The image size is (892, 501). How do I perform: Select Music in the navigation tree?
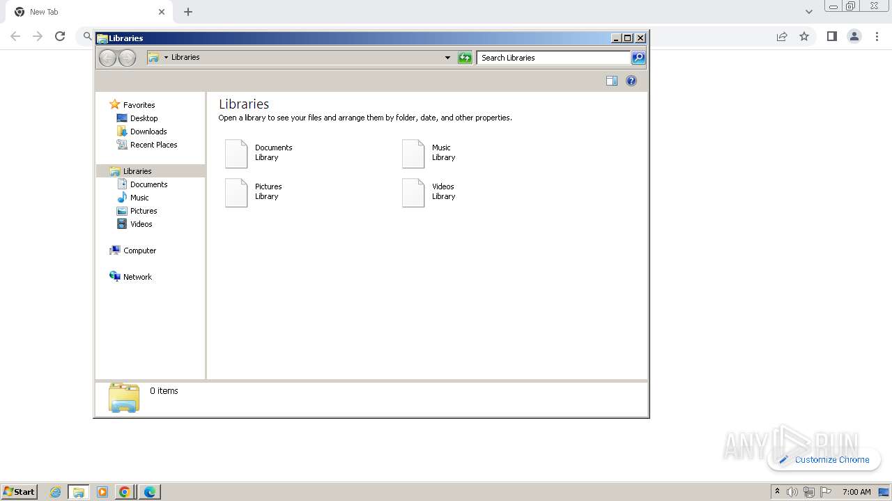click(139, 198)
